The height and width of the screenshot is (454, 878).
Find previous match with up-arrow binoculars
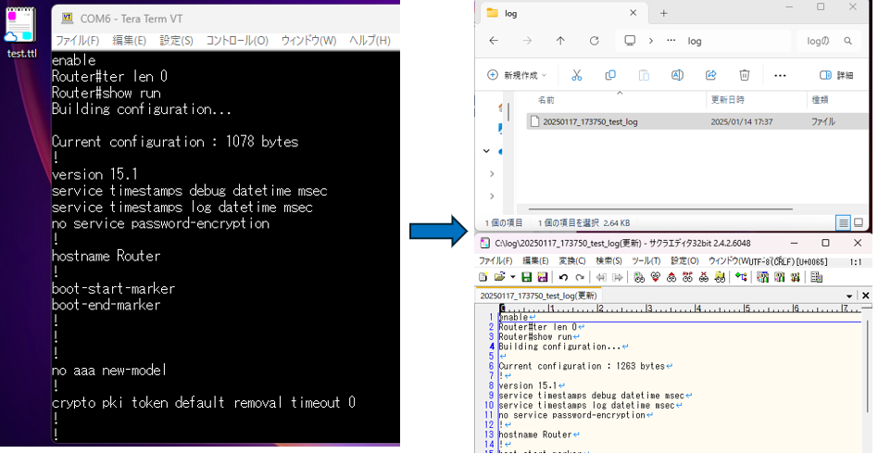click(671, 277)
